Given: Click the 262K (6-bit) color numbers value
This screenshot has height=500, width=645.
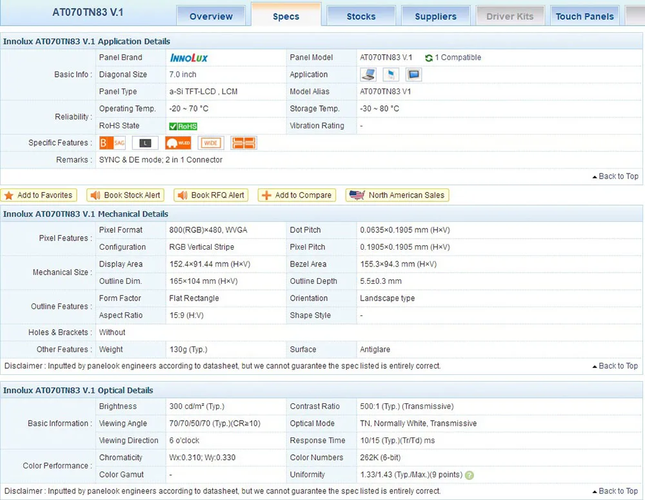Looking at the screenshot, I should pyautogui.click(x=380, y=457).
